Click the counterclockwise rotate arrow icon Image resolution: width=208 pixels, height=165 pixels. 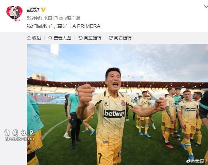[80, 38]
